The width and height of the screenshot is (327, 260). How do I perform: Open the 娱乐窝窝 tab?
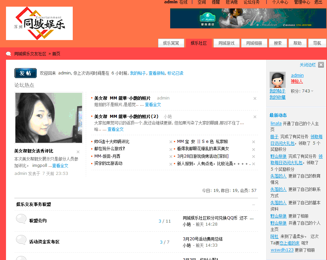pyautogui.click(x=171, y=43)
